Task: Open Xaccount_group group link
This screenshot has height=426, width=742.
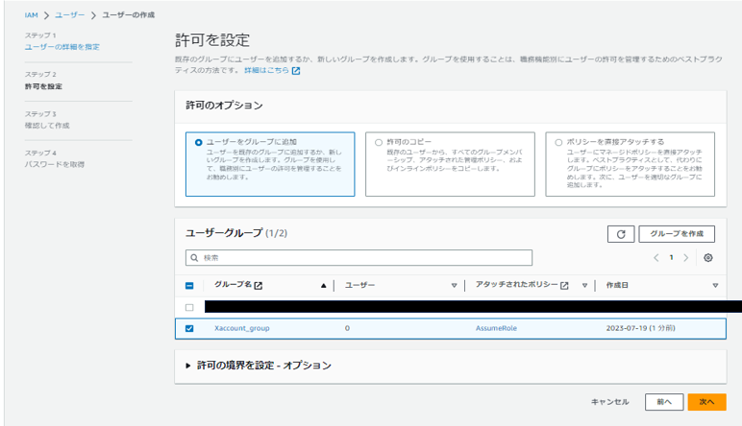Action: click(242, 328)
